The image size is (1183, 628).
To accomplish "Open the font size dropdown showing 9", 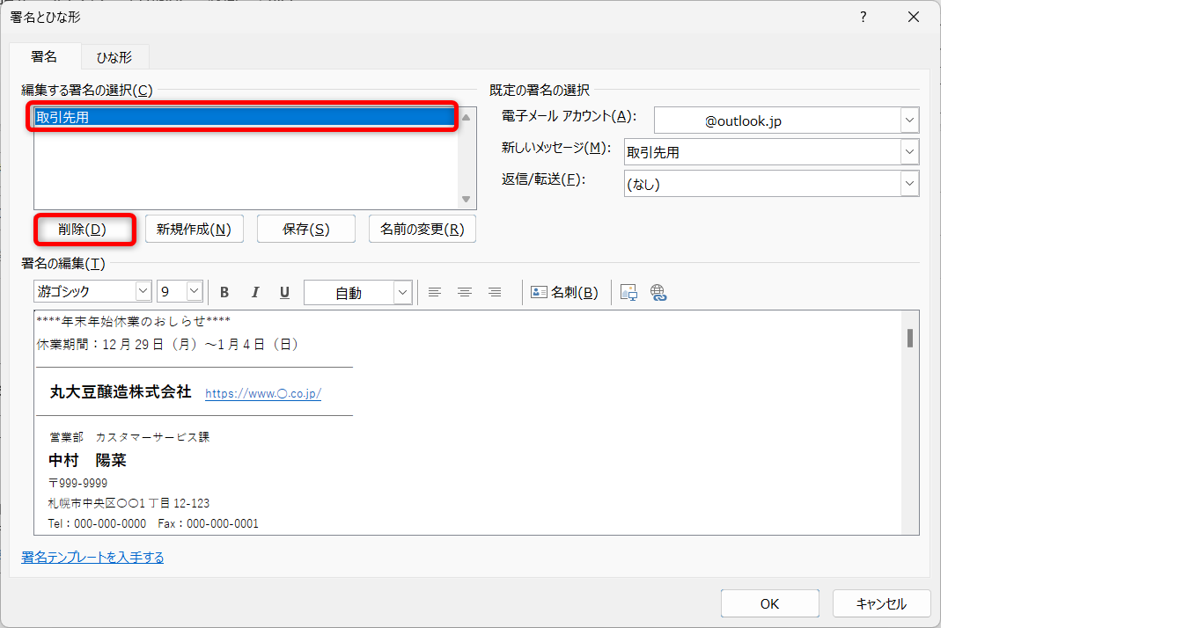I will [195, 292].
